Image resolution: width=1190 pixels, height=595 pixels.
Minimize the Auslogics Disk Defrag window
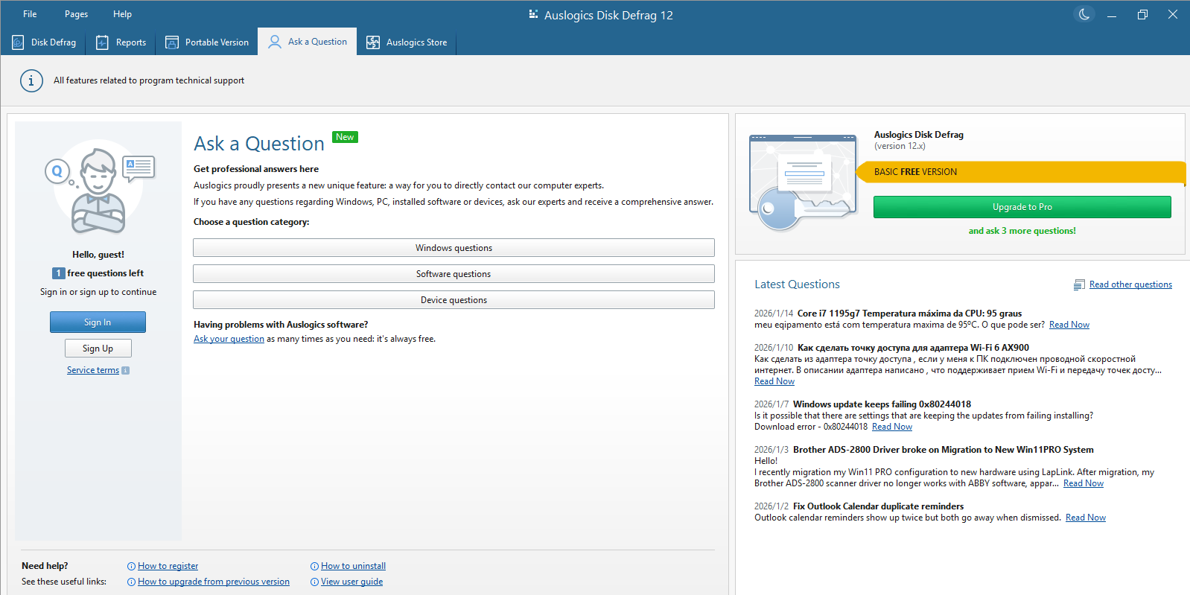click(x=1112, y=14)
